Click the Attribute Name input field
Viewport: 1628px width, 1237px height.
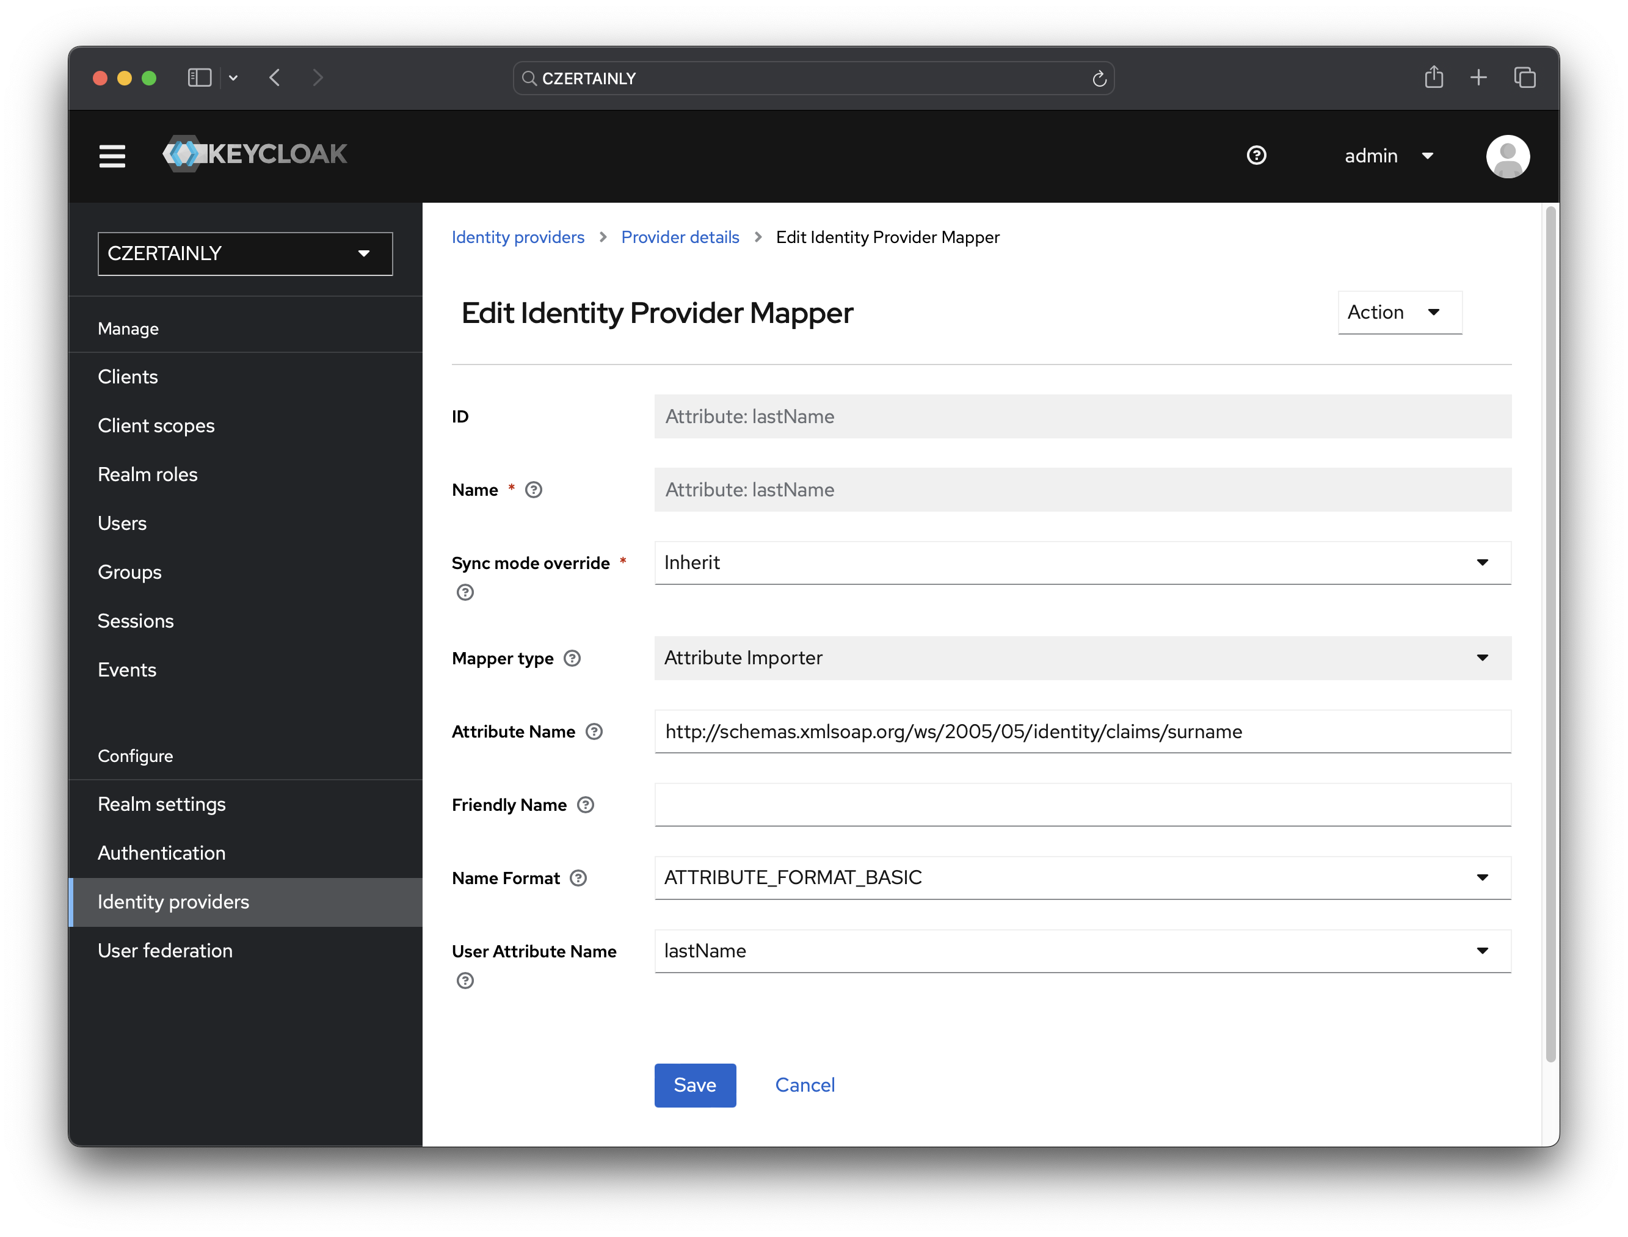point(1083,730)
